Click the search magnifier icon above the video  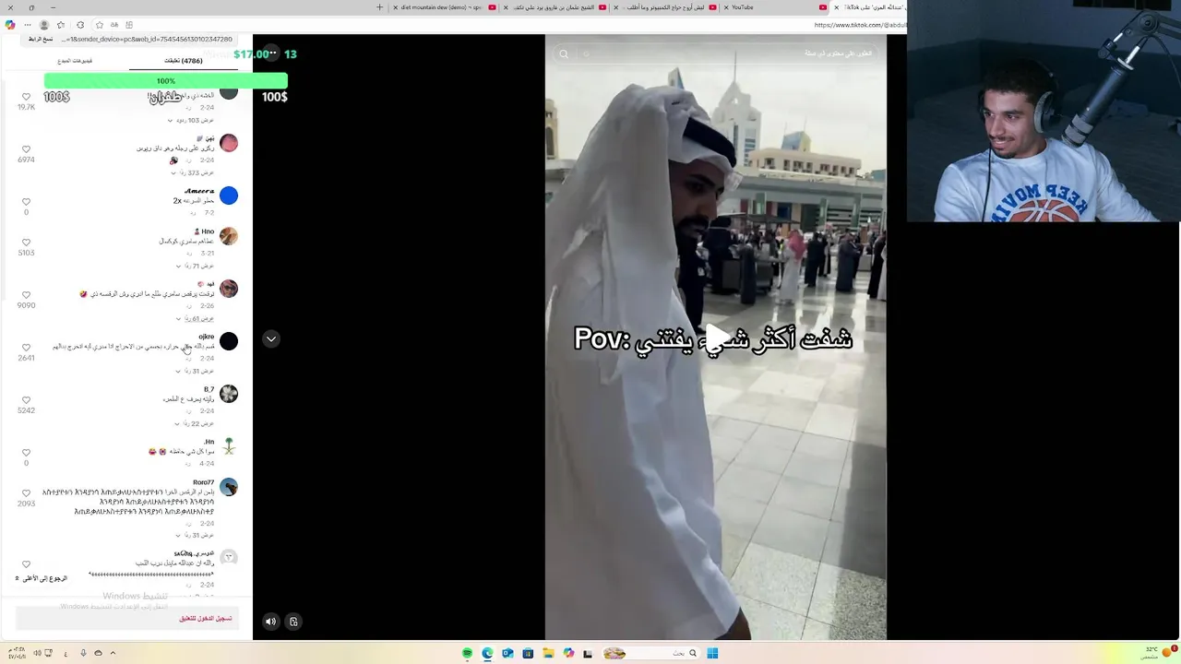[x=564, y=54]
